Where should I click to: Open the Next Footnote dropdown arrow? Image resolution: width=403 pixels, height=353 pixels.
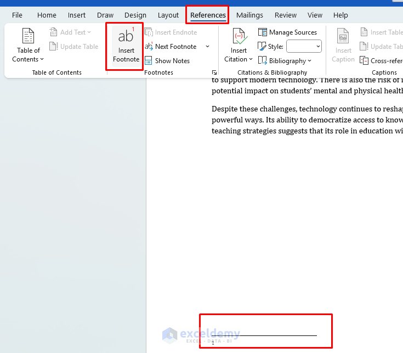pyautogui.click(x=207, y=46)
